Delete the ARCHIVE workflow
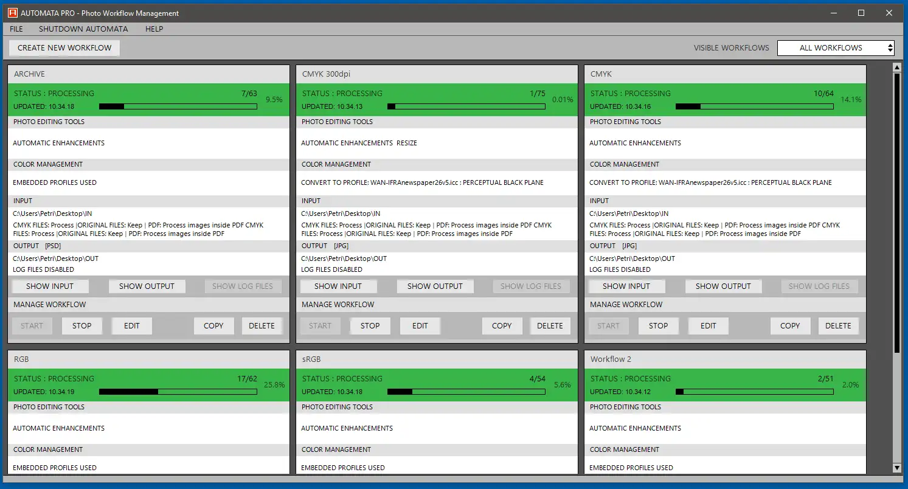Screen dimensions: 908x489 (x=262, y=326)
